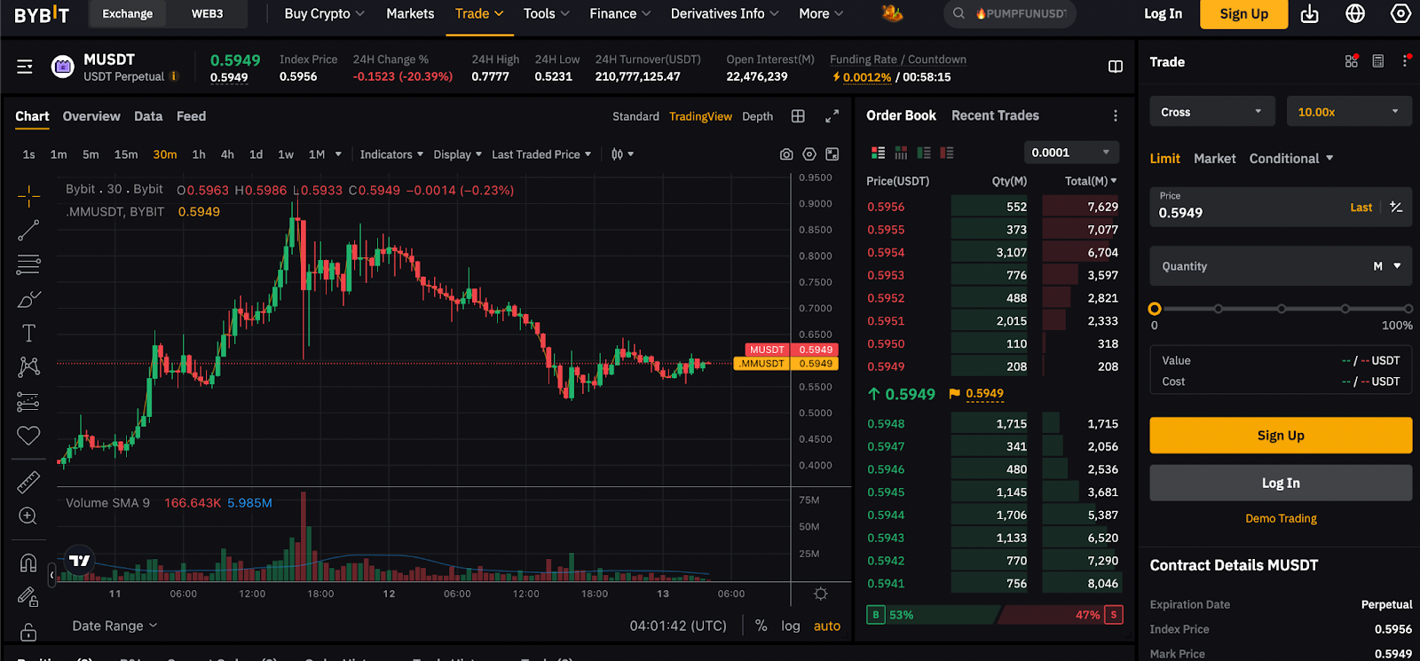Toggle log scale on chart
Image resolution: width=1420 pixels, height=661 pixels.
(791, 626)
